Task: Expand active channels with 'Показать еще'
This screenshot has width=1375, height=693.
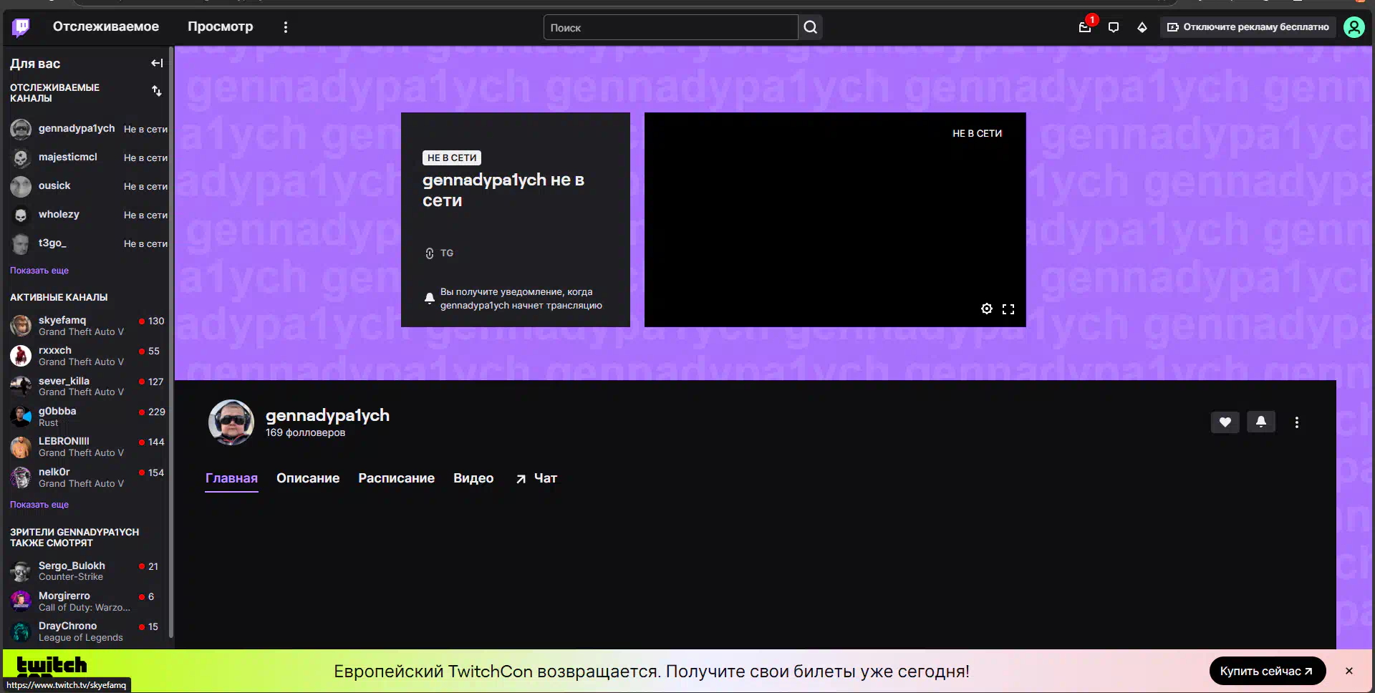Action: [39, 505]
